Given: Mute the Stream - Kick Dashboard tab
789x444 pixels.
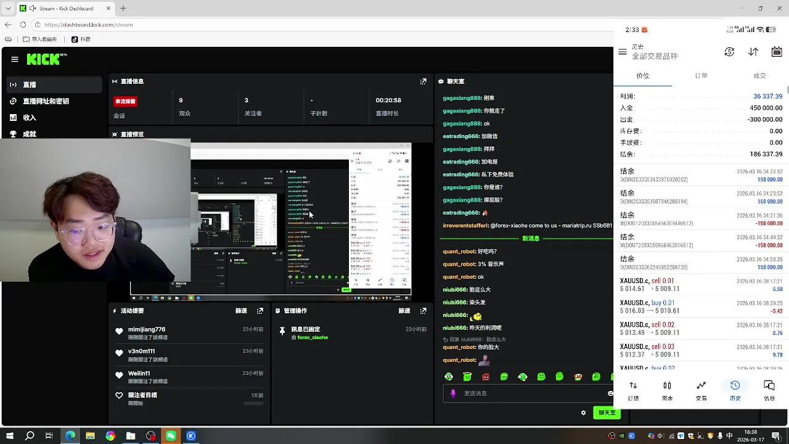Looking at the screenshot, I should point(31,9).
